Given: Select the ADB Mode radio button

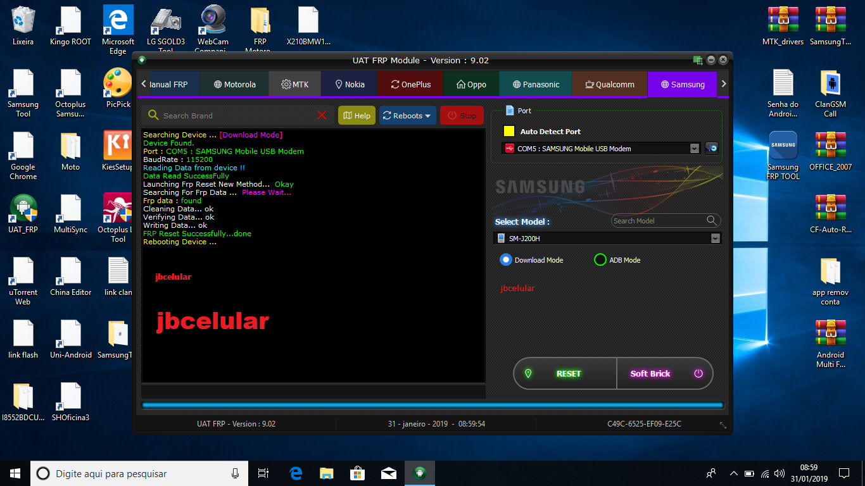Looking at the screenshot, I should point(600,259).
